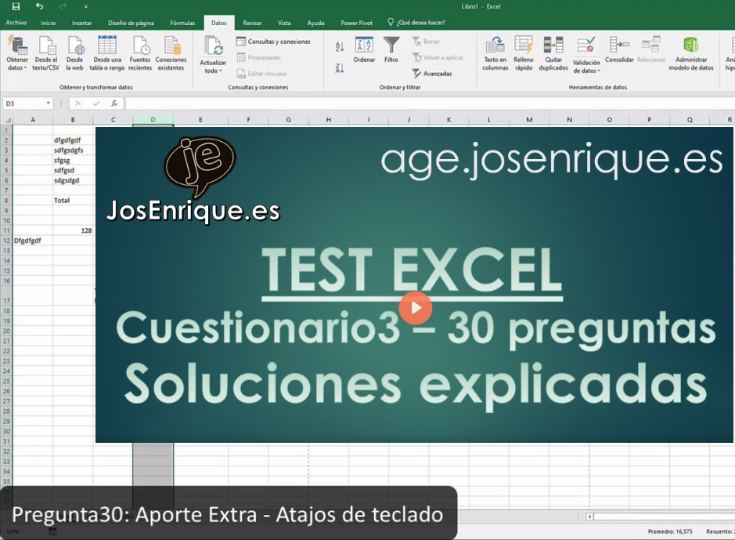Expand the Obtener datos dropdown
Screen dimensions: 735x540
17,68
